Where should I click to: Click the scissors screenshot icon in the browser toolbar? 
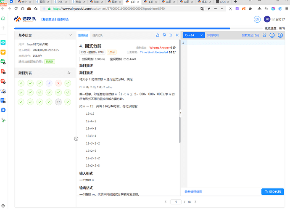click(x=230, y=9)
